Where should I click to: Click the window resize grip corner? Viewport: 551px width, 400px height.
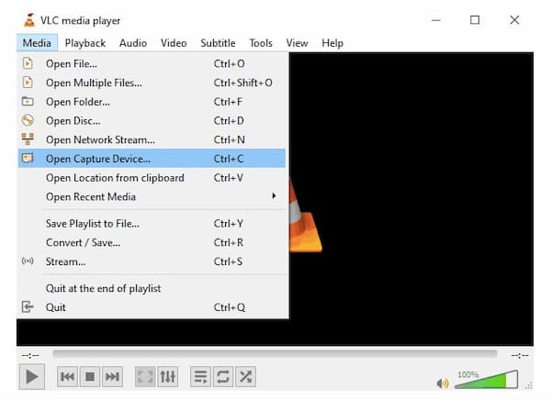[x=529, y=385]
